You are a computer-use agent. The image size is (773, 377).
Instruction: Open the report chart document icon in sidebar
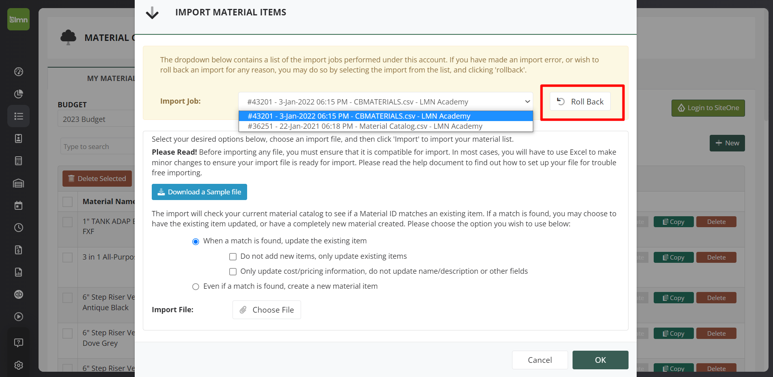(x=19, y=272)
